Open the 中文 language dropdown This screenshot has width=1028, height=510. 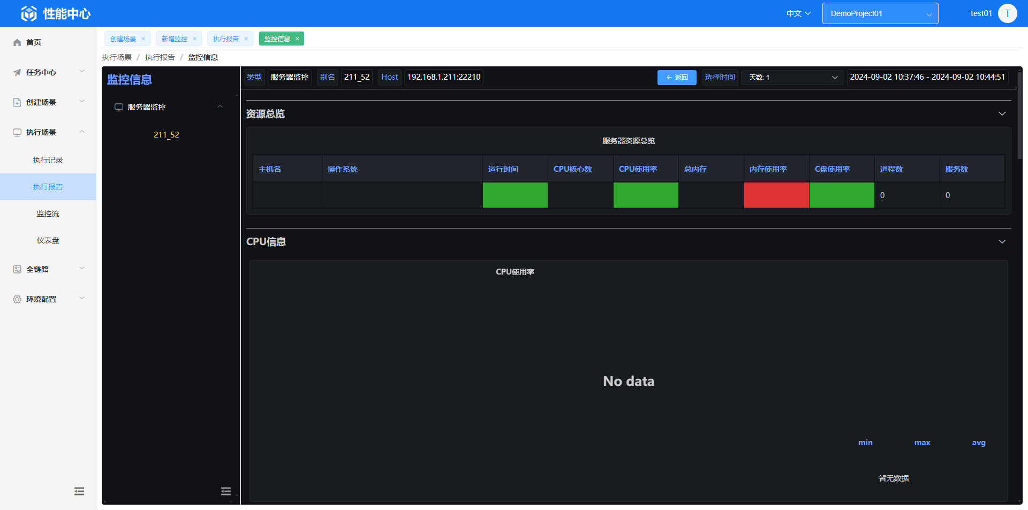point(798,13)
